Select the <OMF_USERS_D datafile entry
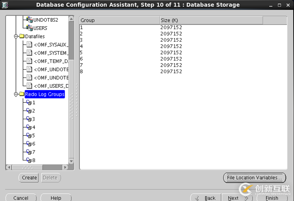This screenshot has height=201, width=294. tap(51, 86)
